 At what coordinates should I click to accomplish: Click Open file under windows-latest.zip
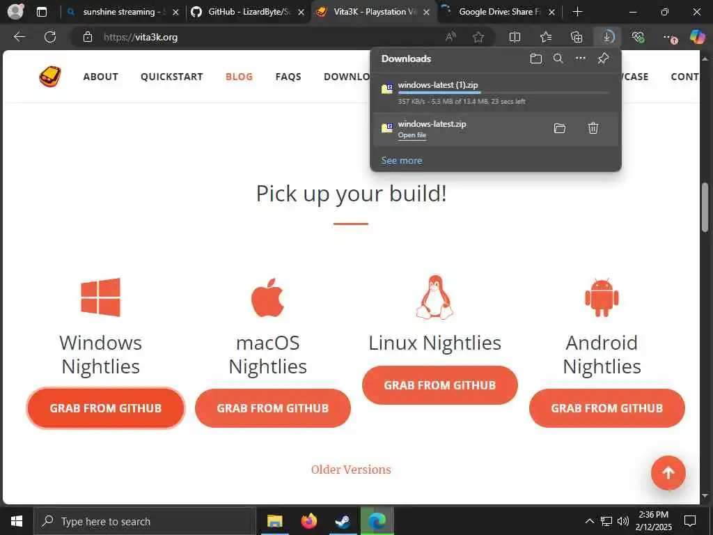(x=412, y=135)
